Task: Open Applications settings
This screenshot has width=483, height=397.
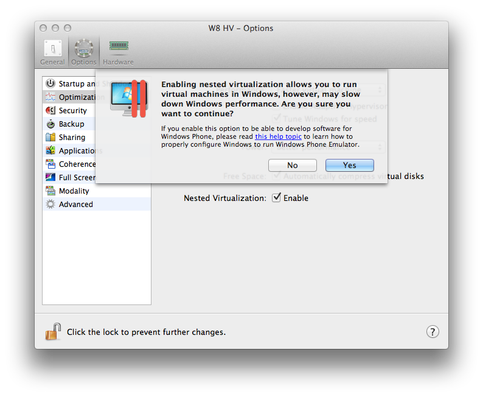Action: tap(96, 151)
